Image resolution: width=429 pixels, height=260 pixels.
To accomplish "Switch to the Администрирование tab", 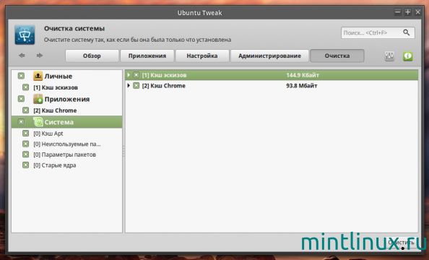I will pos(269,56).
